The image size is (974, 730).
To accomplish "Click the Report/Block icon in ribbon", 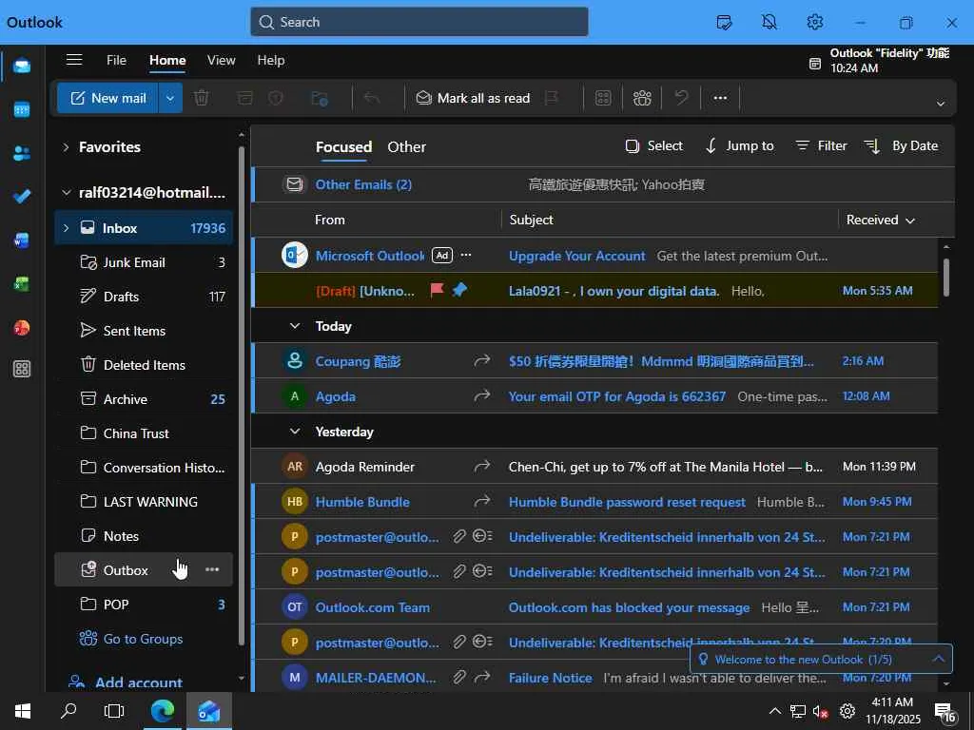I will pyautogui.click(x=276, y=98).
